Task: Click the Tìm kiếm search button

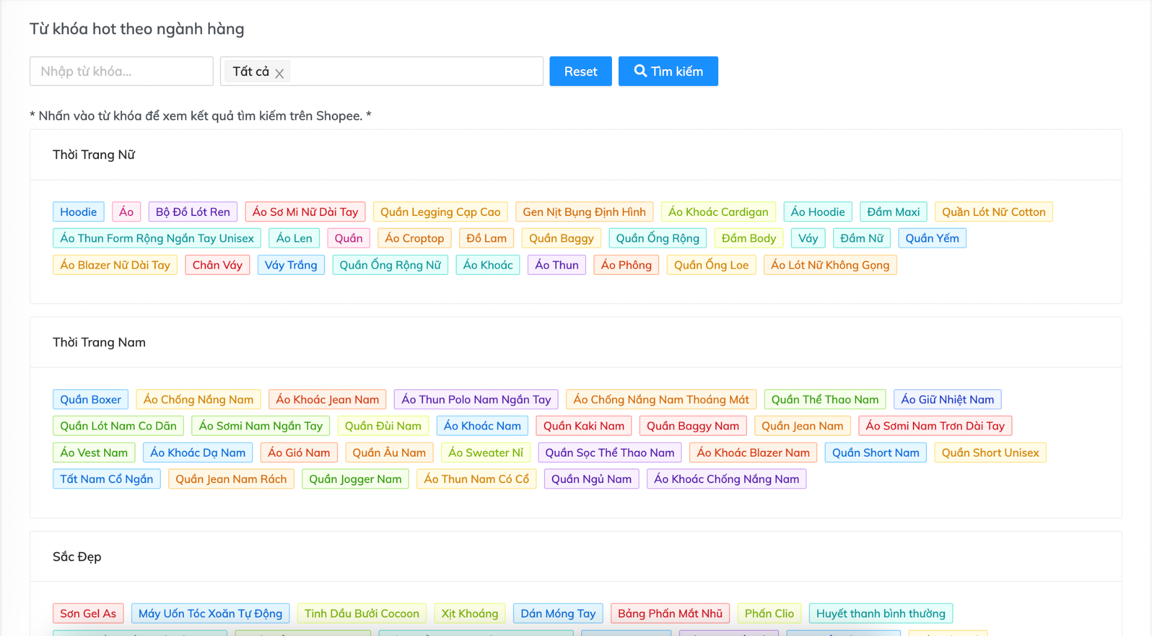Action: coord(668,71)
